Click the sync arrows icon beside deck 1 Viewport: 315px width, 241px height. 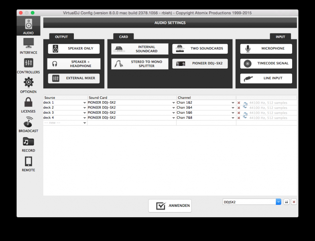(x=245, y=105)
